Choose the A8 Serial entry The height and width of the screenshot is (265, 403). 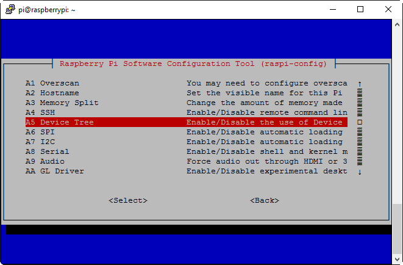pyautogui.click(x=187, y=151)
